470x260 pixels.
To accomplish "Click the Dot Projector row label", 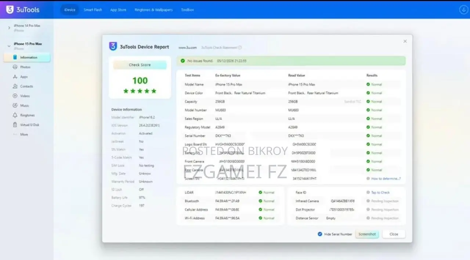I will (x=305, y=209).
